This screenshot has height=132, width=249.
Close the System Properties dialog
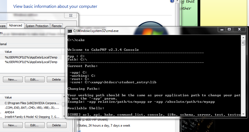point(71,15)
